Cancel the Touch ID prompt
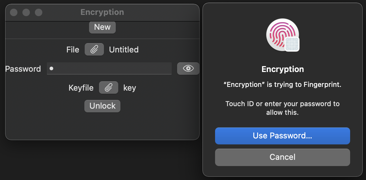The height and width of the screenshot is (180, 366). click(x=282, y=157)
